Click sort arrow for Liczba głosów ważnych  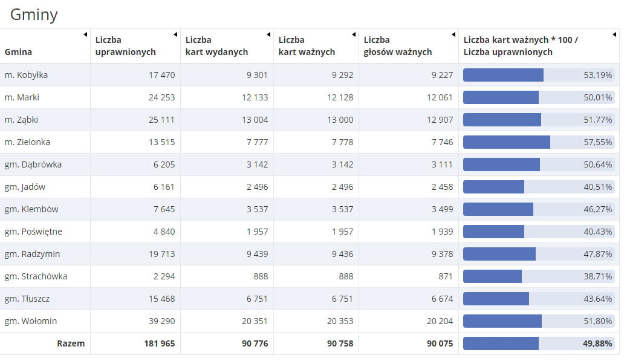click(x=453, y=34)
